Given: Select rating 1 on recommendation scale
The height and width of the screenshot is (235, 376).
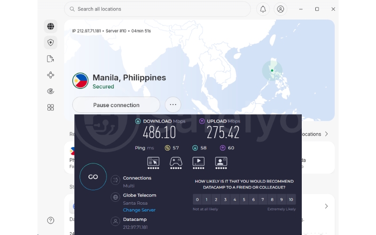Looking at the screenshot, I should [207, 199].
